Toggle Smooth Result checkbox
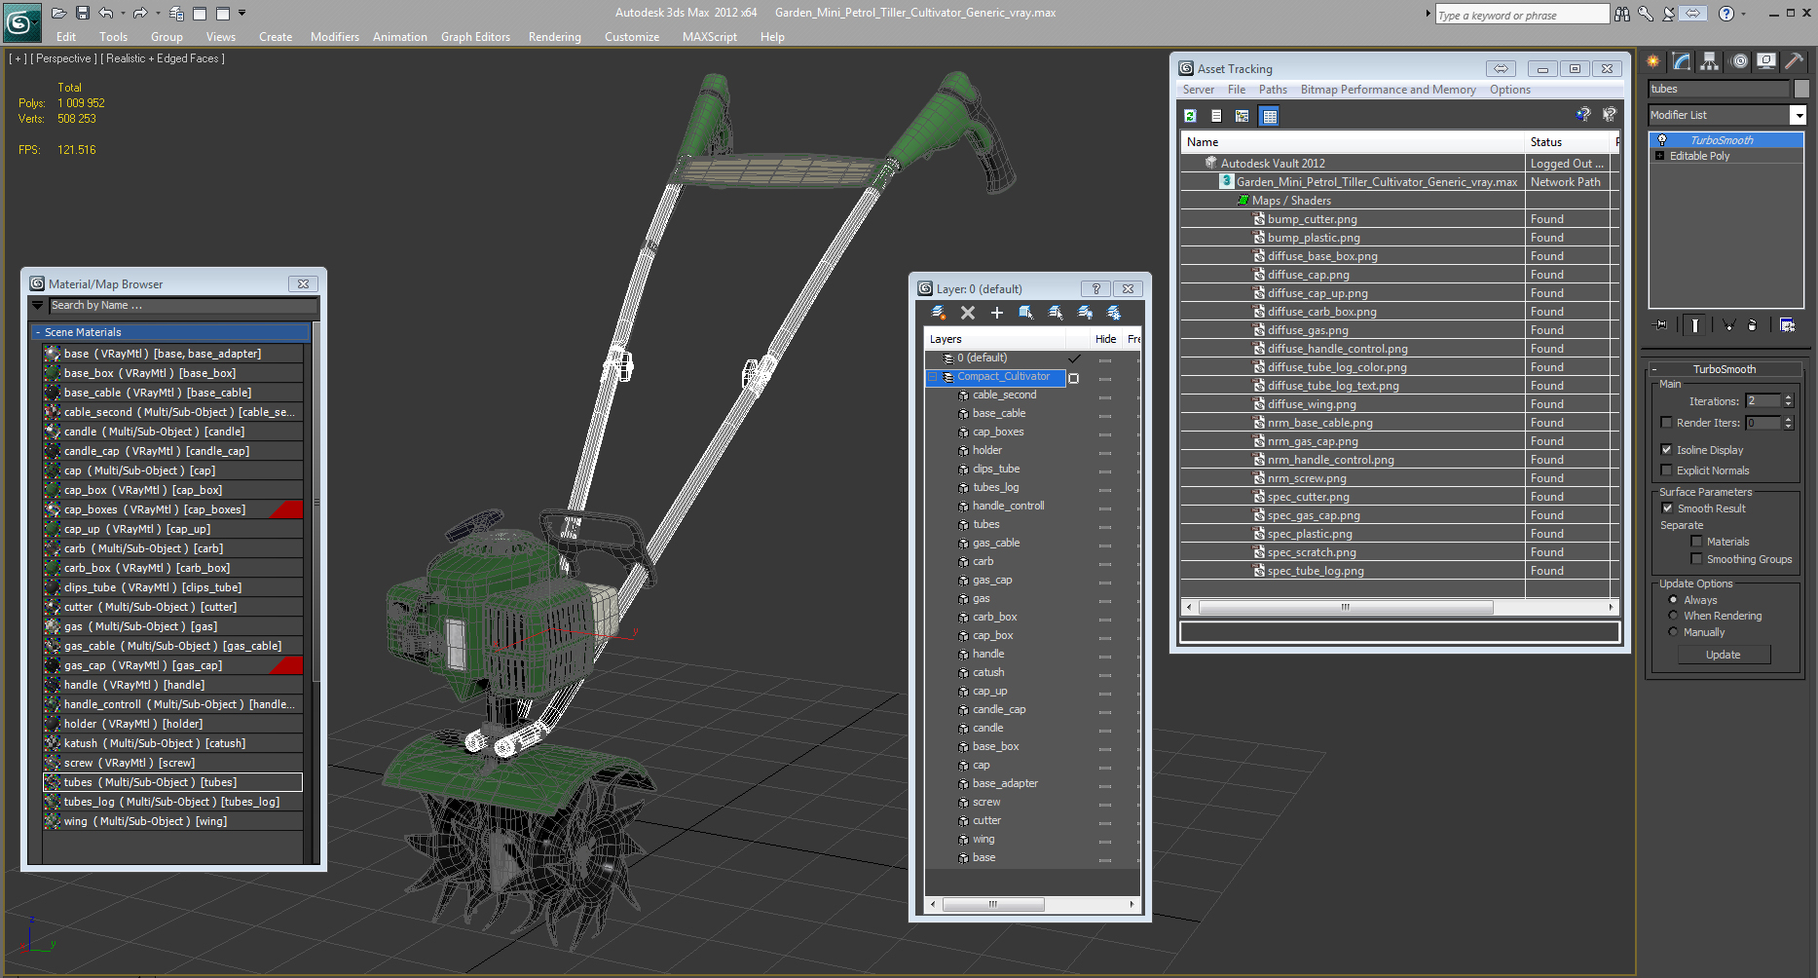The image size is (1818, 978). click(1667, 508)
